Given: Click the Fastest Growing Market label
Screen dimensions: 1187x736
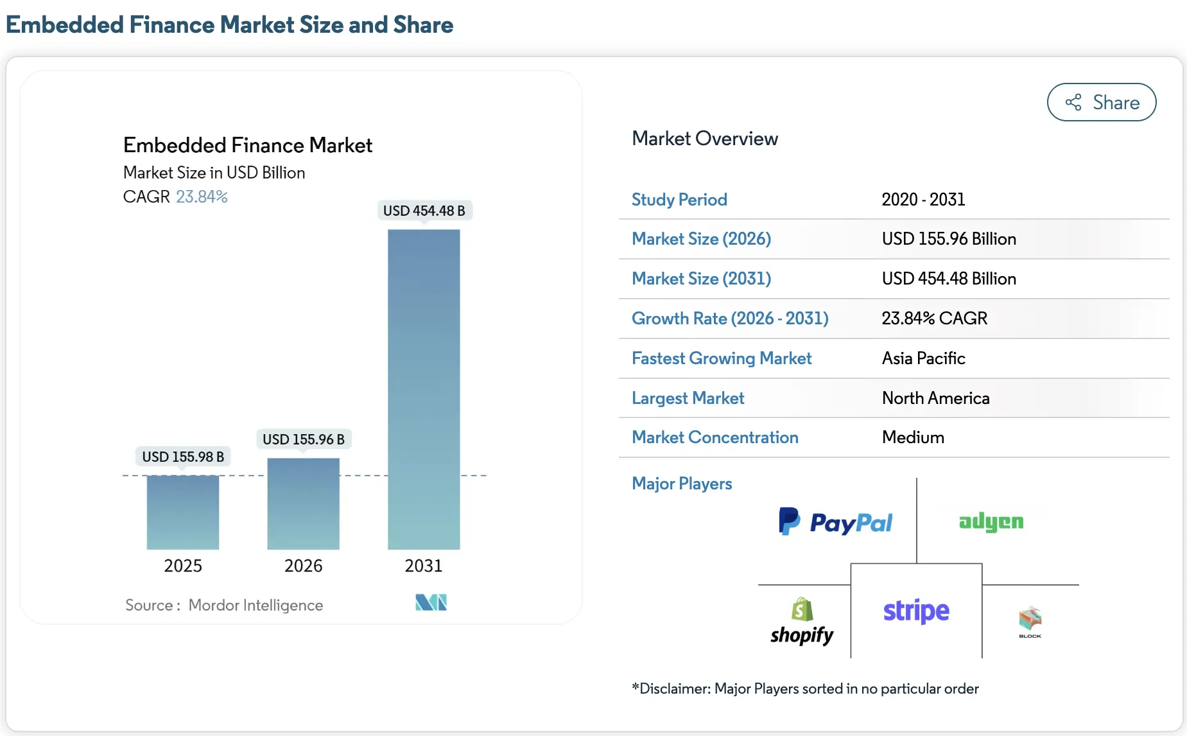Looking at the screenshot, I should tap(721, 358).
